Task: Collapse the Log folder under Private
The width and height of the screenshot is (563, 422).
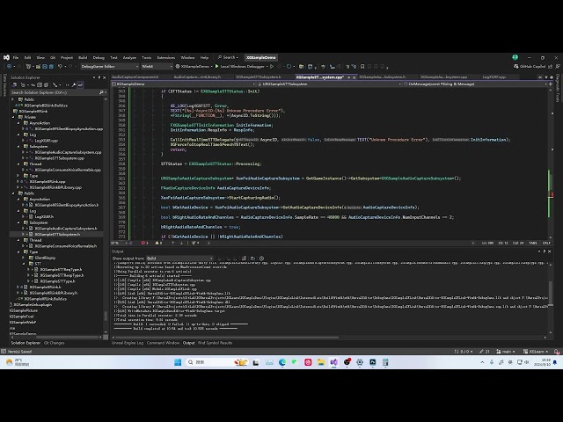Action: tap(19, 135)
